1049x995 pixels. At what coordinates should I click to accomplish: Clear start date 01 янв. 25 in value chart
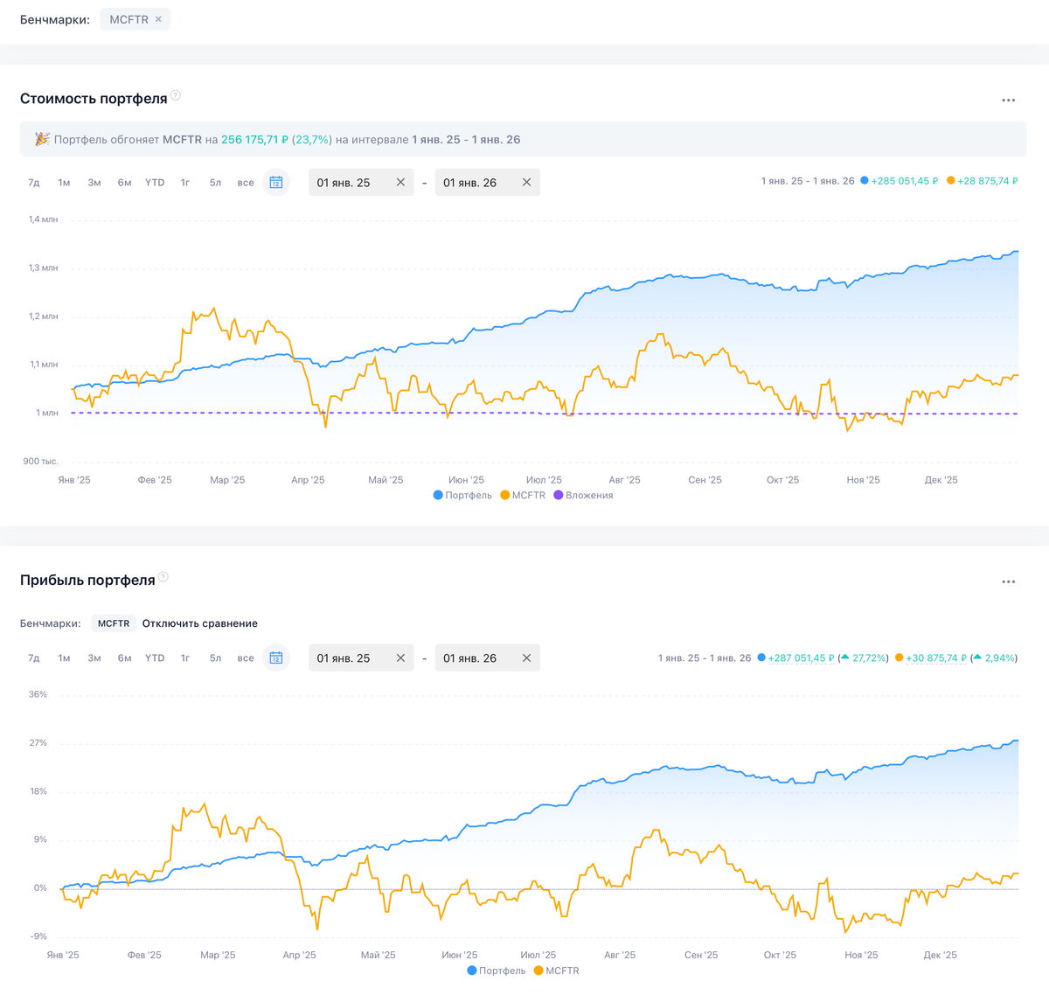[x=400, y=183]
